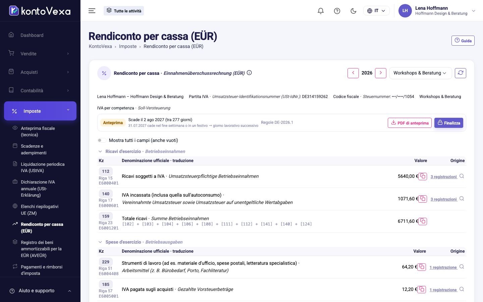Expand the Contabilità sidebar menu
Image resolution: width=483 pixels, height=302 pixels.
40,91
